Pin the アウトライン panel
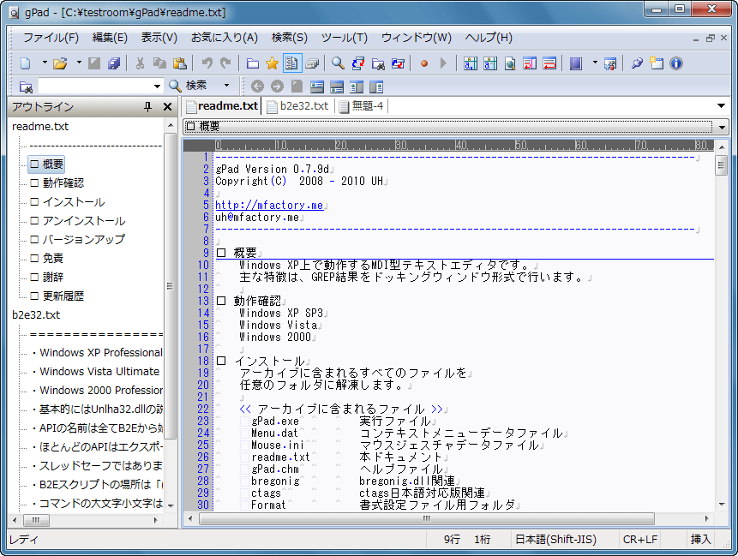The width and height of the screenshot is (738, 556). [147, 107]
